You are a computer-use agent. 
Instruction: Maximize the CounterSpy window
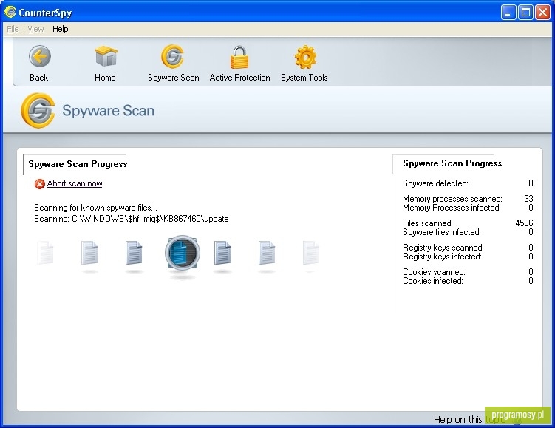tap(525, 13)
